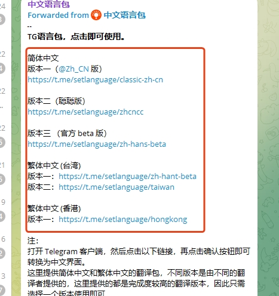Screen dimensions: 279x296
Task: Open the setlanguage/taiwan link
Action: click(116, 187)
